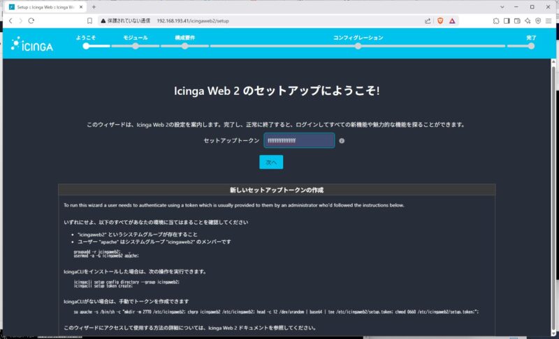Click the Icinga Web 2 ドキュメントを参照 sentence
This screenshot has width=559, height=339.
point(189,328)
